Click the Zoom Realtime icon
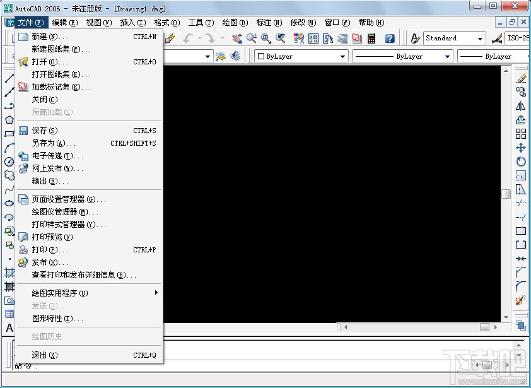This screenshot has width=531, height=388. [250, 37]
